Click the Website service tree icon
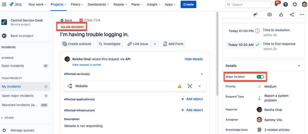The image size is (308, 134). tap(70, 86)
